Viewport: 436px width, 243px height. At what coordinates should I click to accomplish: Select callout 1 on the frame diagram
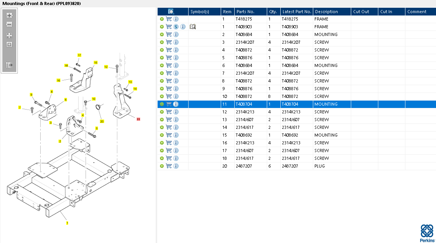(67, 223)
